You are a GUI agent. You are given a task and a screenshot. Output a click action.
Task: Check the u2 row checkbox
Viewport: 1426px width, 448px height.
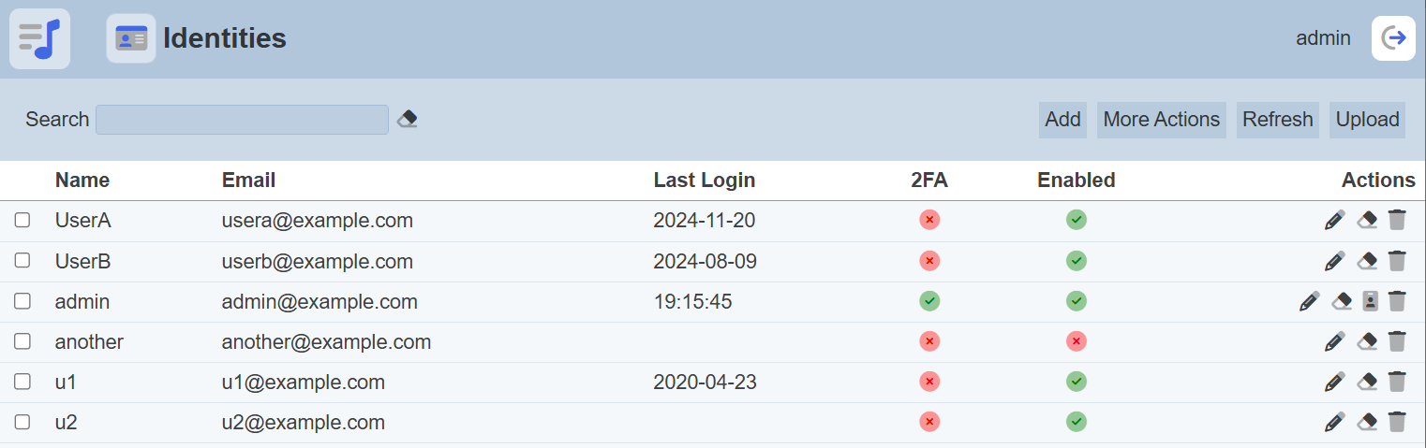22,422
